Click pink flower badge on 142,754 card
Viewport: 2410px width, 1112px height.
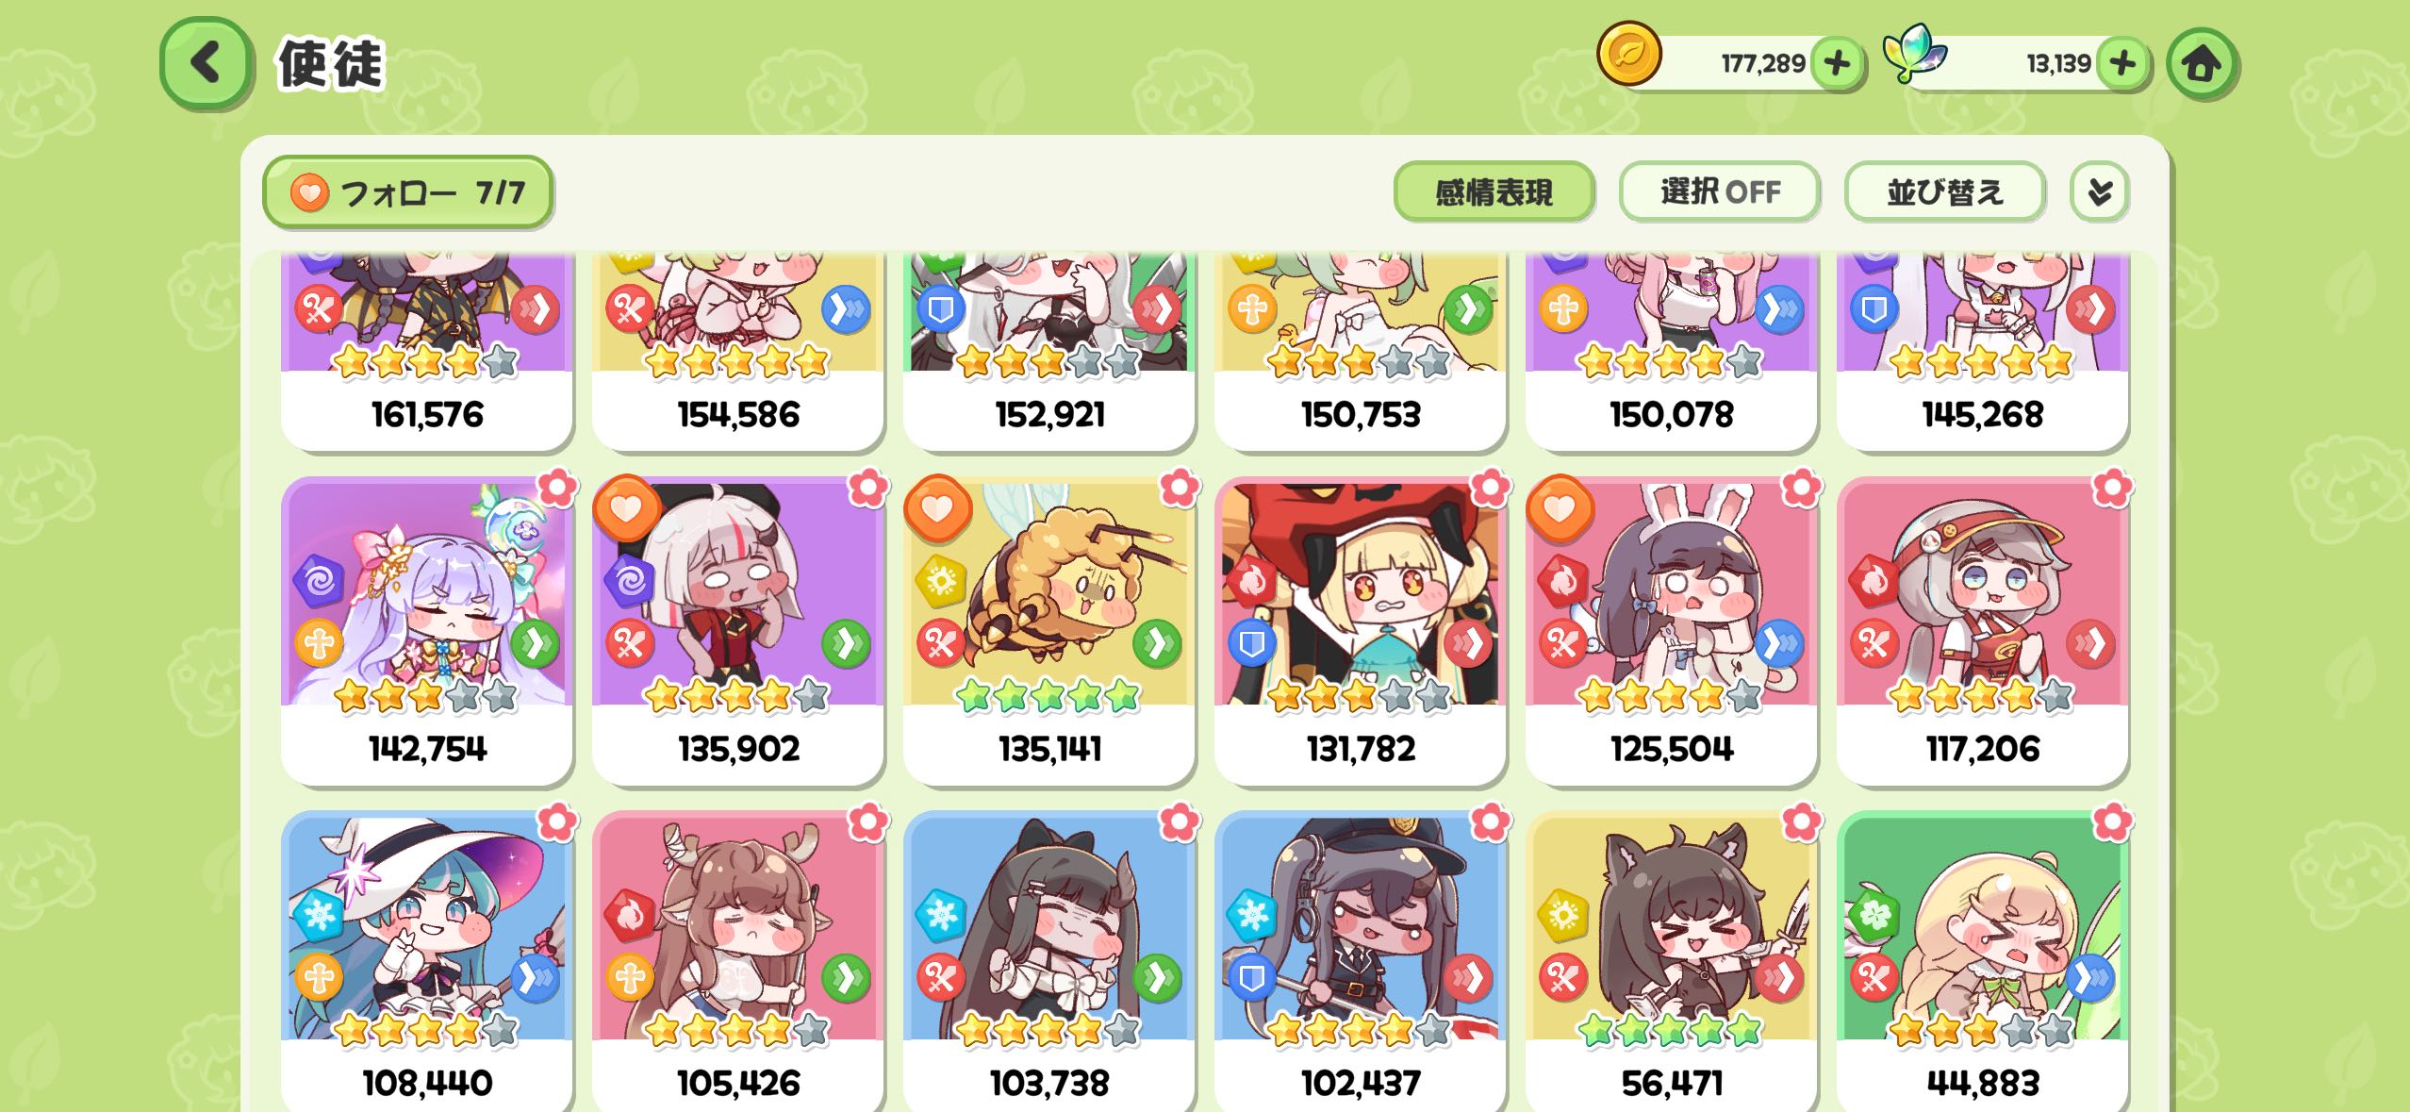coord(557,489)
